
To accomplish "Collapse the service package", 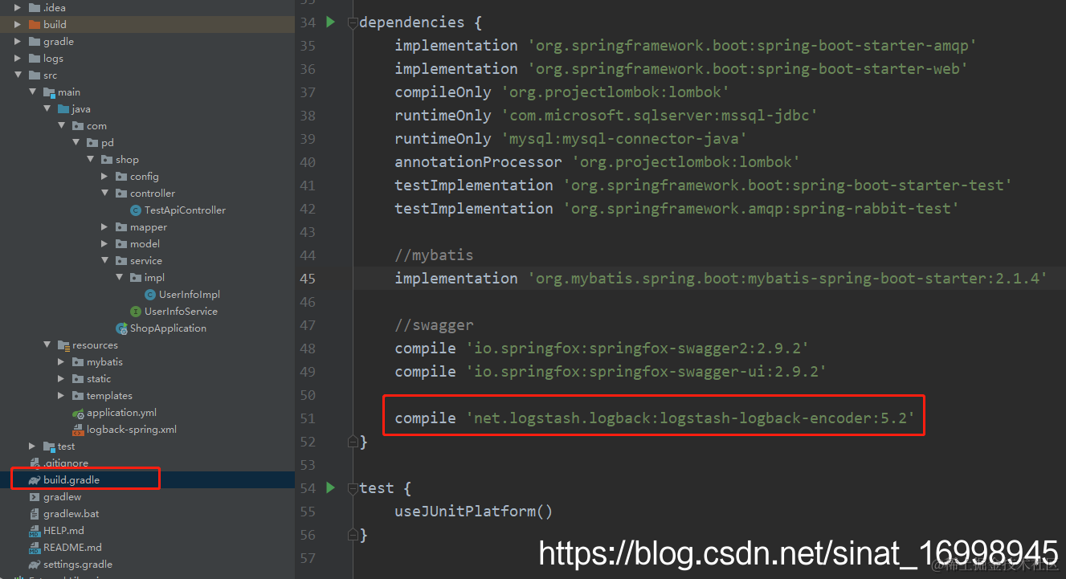I will 105,261.
